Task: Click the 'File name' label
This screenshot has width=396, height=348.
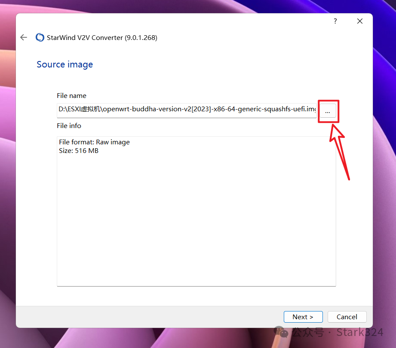Action: (x=71, y=96)
